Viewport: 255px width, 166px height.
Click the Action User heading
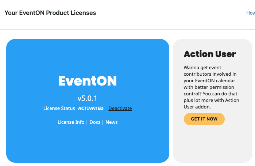point(210,54)
